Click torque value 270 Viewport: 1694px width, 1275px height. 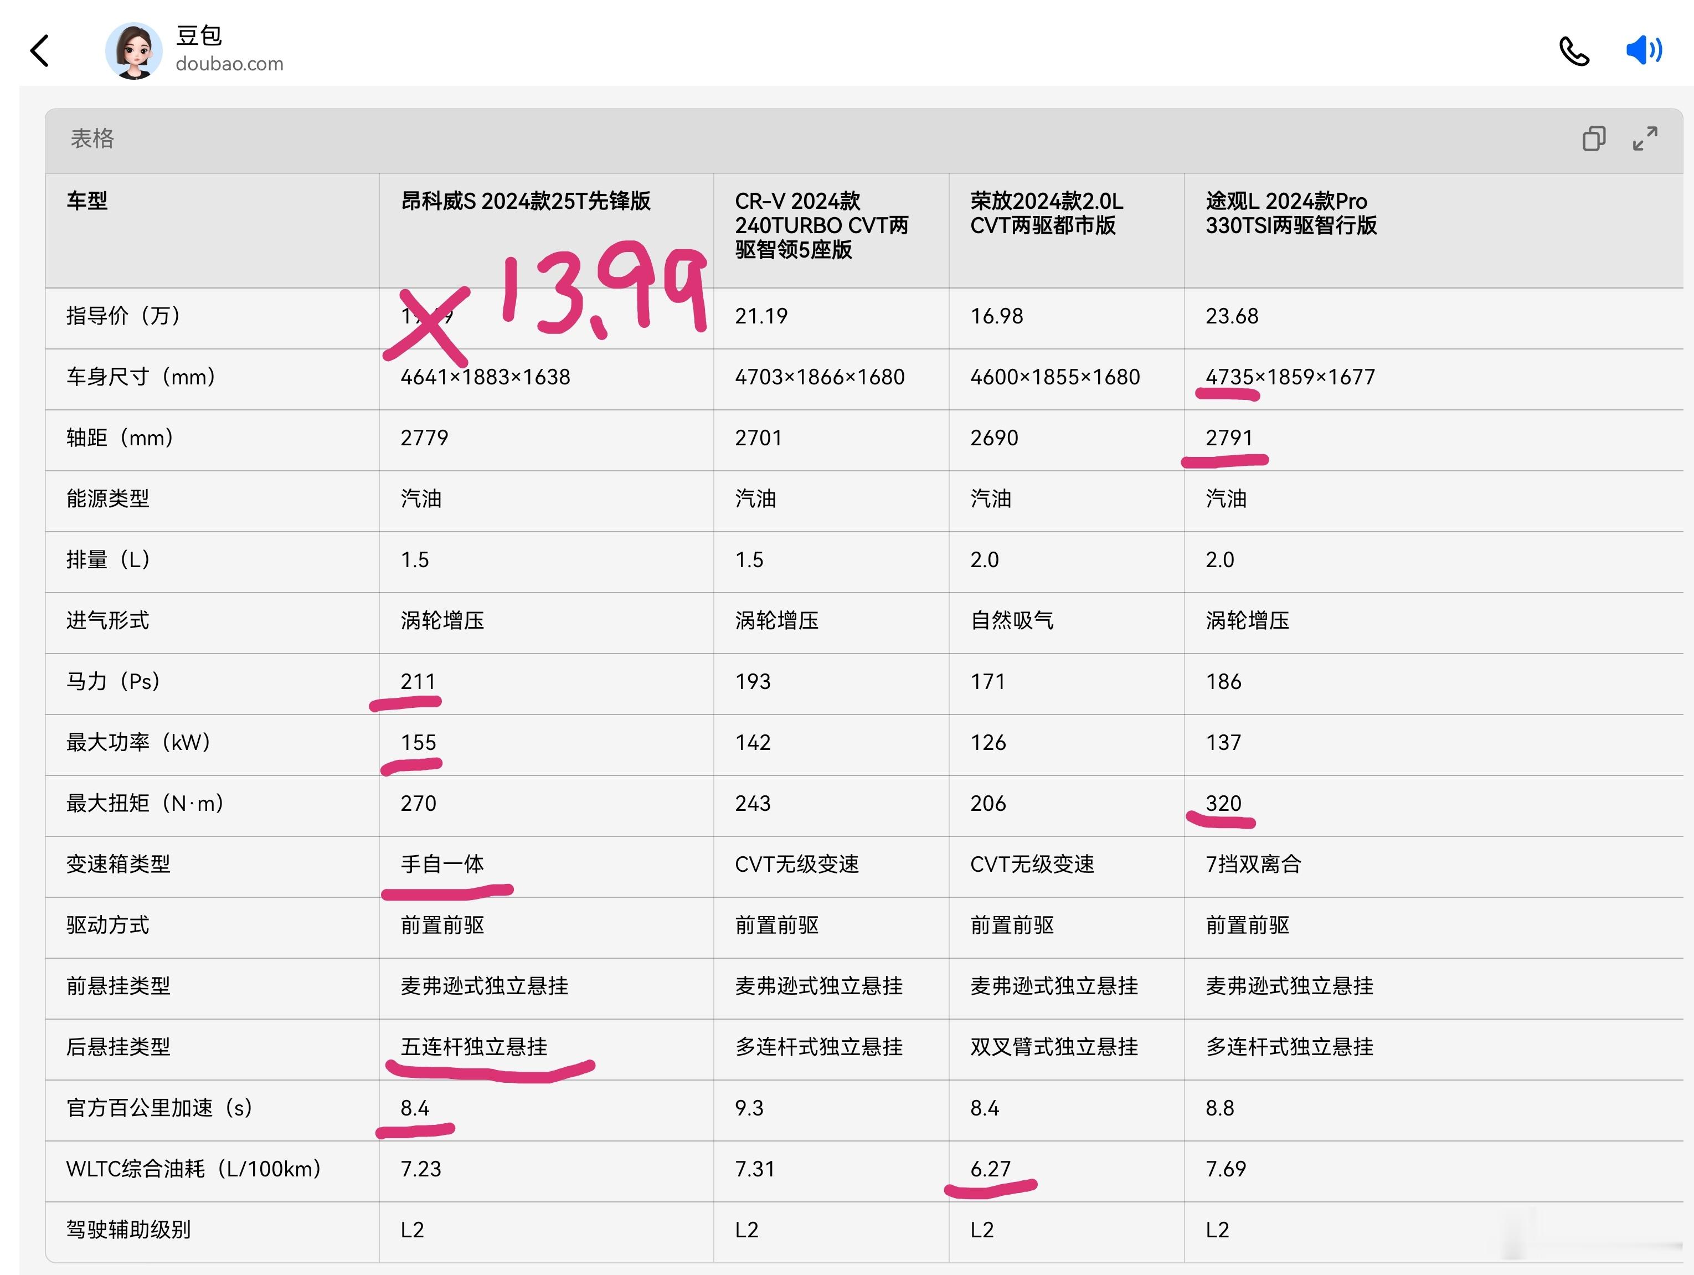[x=418, y=803]
